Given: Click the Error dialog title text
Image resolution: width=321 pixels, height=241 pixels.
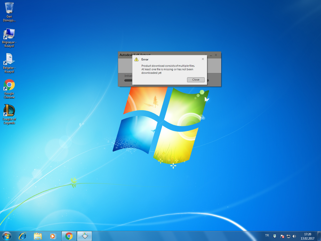Looking at the screenshot, I should tap(145, 60).
